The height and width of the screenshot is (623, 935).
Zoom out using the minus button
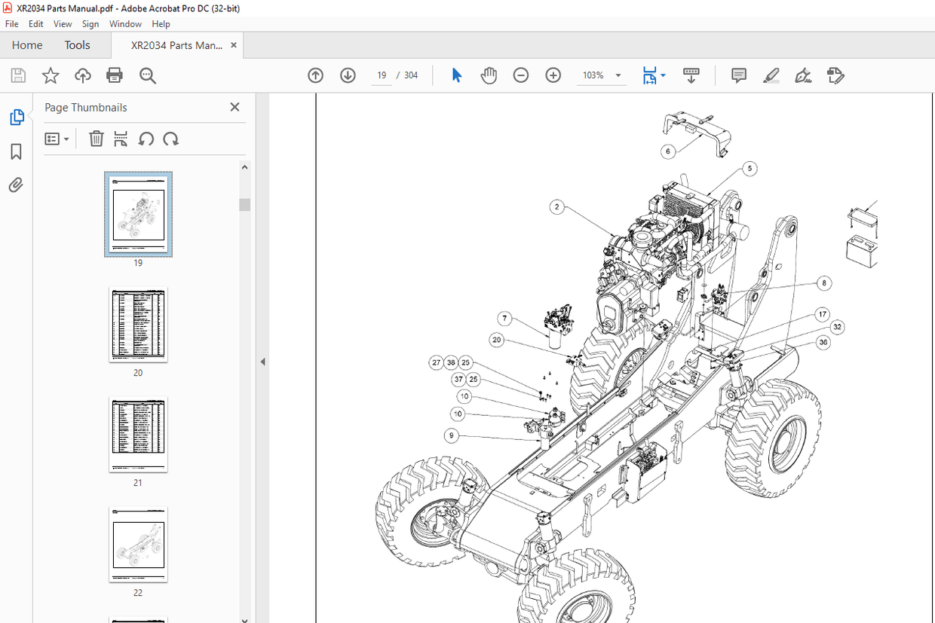tap(520, 75)
